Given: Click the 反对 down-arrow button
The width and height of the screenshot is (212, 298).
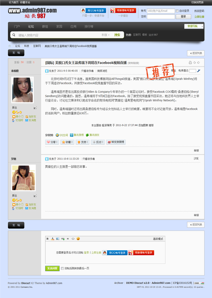Looking at the screenshot, I should point(98,142).
